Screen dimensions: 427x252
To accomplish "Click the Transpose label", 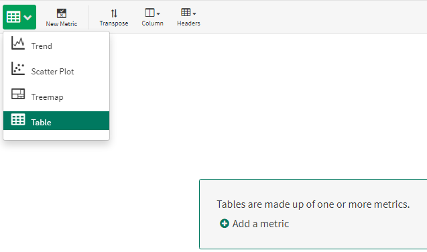I will 114,23.
